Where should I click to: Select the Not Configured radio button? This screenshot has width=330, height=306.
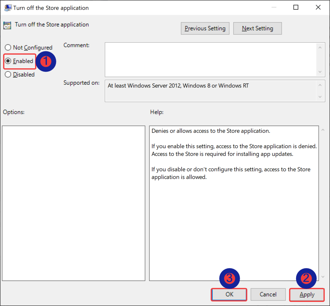pyautogui.click(x=8, y=48)
